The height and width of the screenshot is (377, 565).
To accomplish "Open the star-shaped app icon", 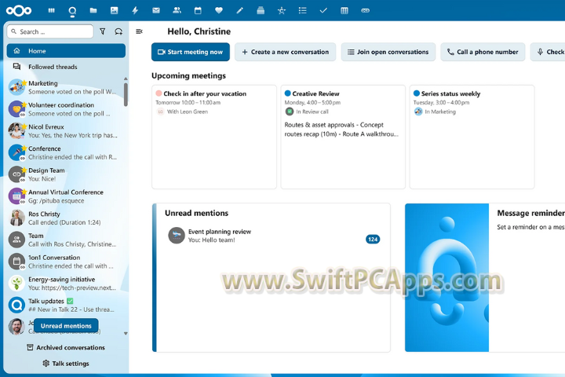I will [x=282, y=10].
